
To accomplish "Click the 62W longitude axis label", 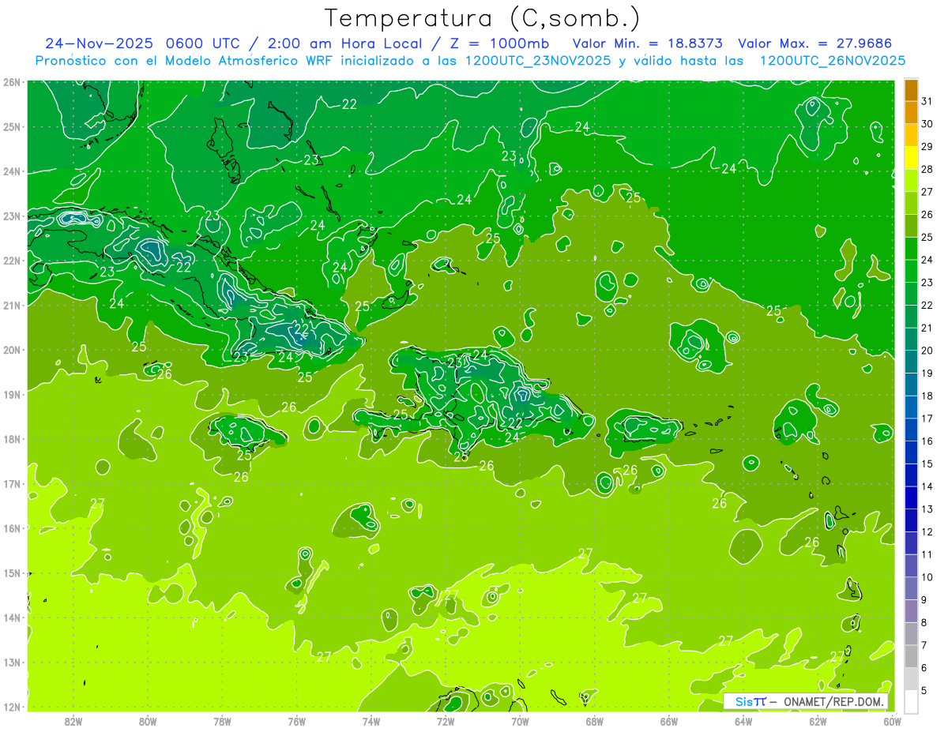I will (818, 721).
